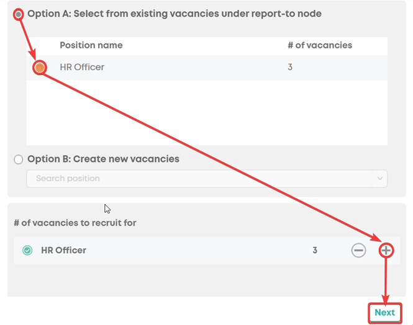Choose the orange HR Officer radio button
Screen dimensions: 413x325
click(x=40, y=68)
